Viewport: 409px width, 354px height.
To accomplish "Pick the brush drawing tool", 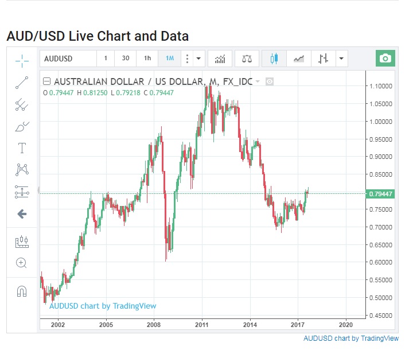I will click(22, 126).
